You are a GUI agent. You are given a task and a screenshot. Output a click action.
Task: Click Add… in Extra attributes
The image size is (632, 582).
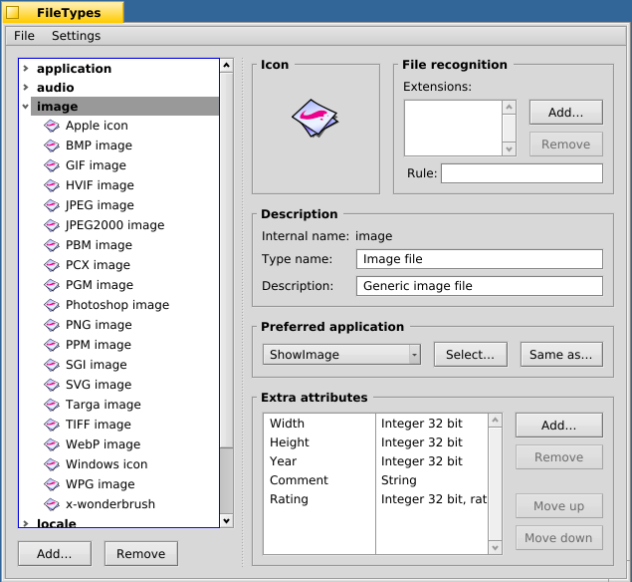[559, 425]
